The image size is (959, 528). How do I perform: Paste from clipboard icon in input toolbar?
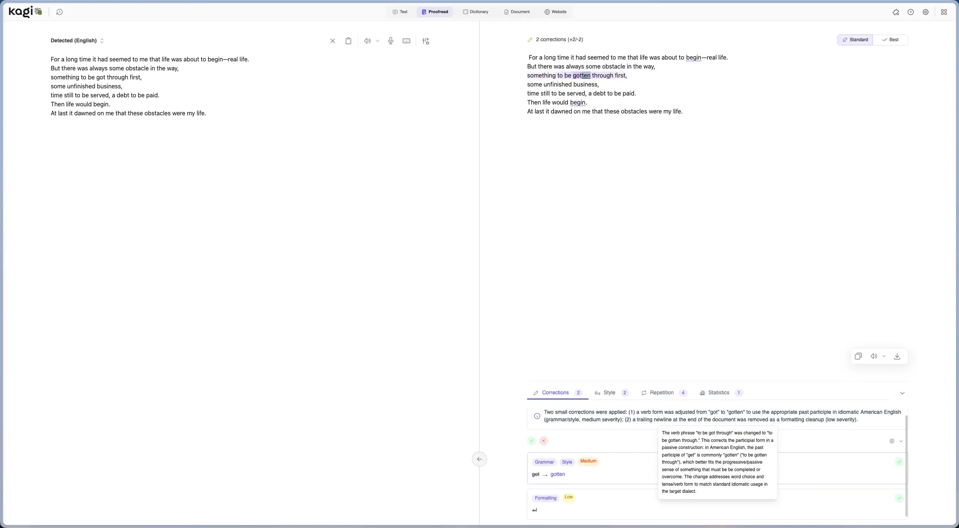click(348, 41)
